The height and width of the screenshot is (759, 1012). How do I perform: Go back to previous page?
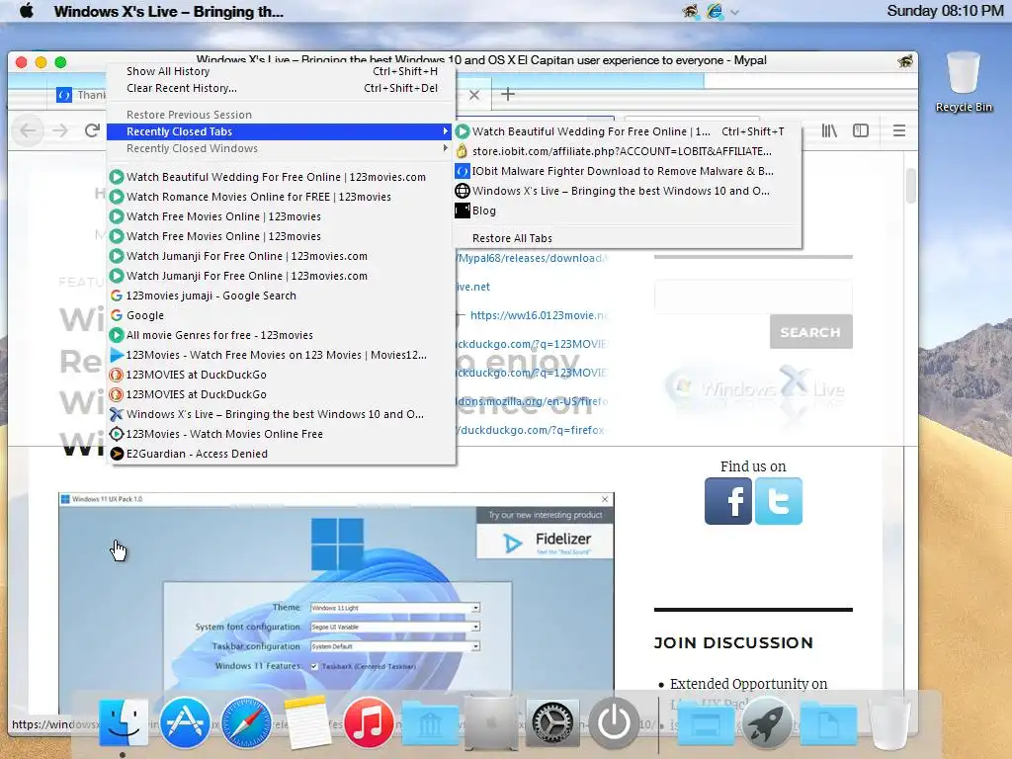pyautogui.click(x=28, y=131)
